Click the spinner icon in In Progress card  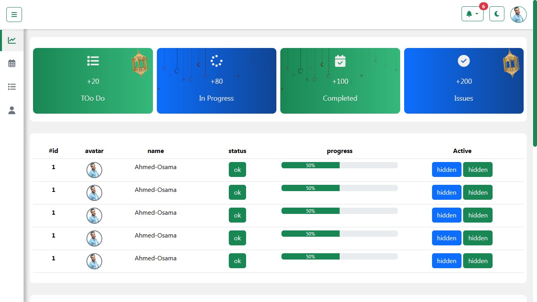[x=216, y=61]
